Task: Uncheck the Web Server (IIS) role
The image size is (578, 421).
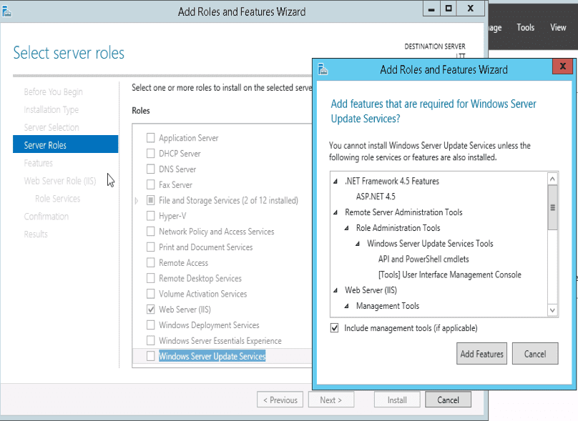Action: tap(150, 309)
